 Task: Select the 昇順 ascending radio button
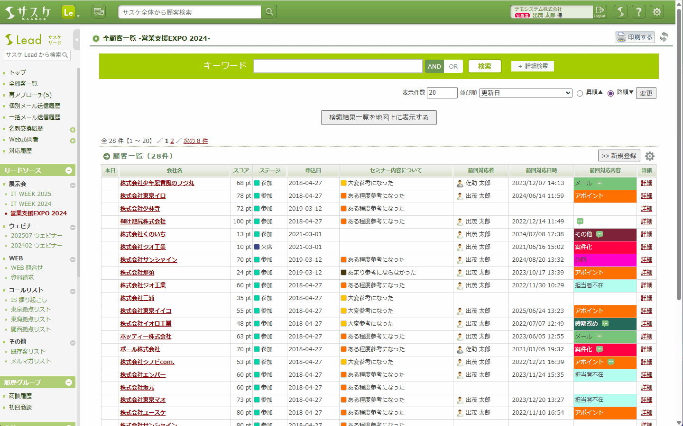pyautogui.click(x=580, y=93)
